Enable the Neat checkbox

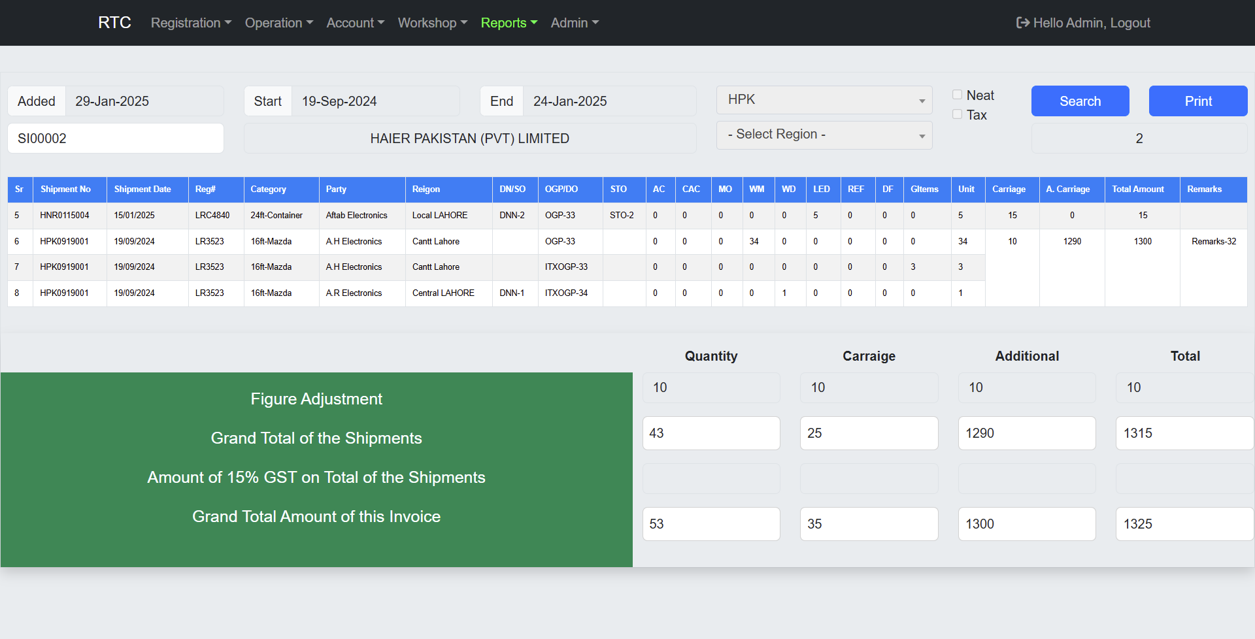point(957,95)
